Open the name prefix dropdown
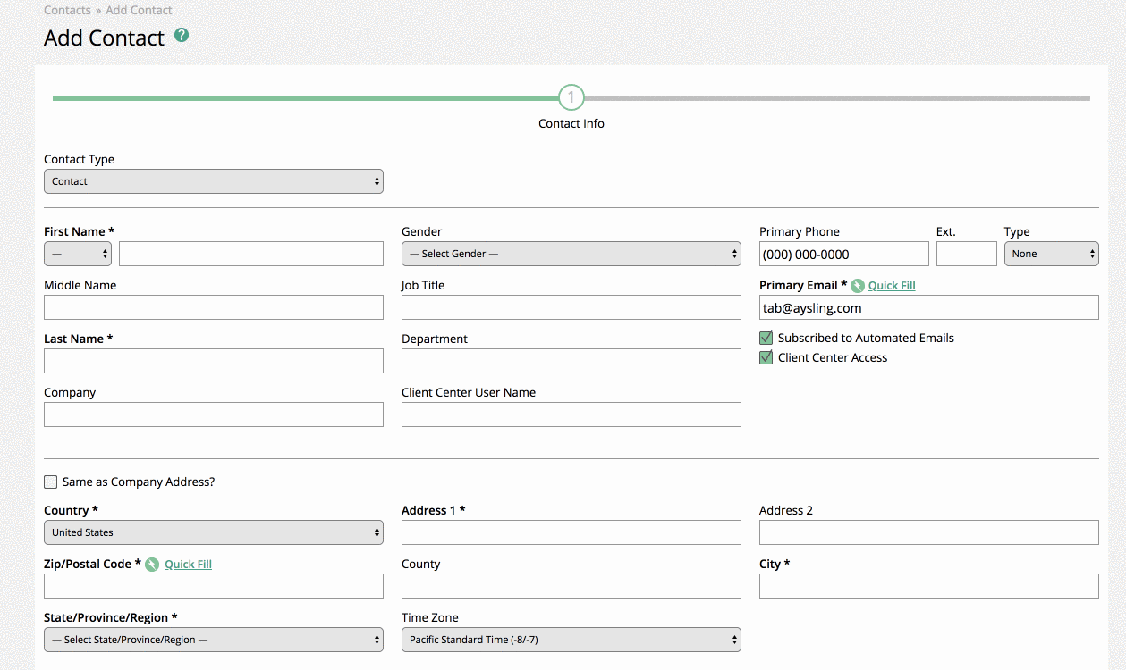Screen dimensions: 1126x670 click(x=78, y=254)
